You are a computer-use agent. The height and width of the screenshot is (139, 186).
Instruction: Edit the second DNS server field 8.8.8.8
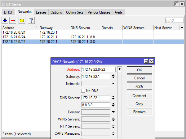point(95,105)
